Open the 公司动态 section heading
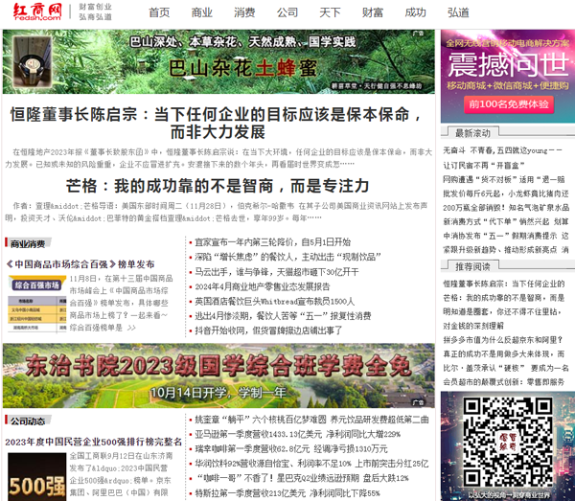The height and width of the screenshot is (501, 575). coord(28,421)
